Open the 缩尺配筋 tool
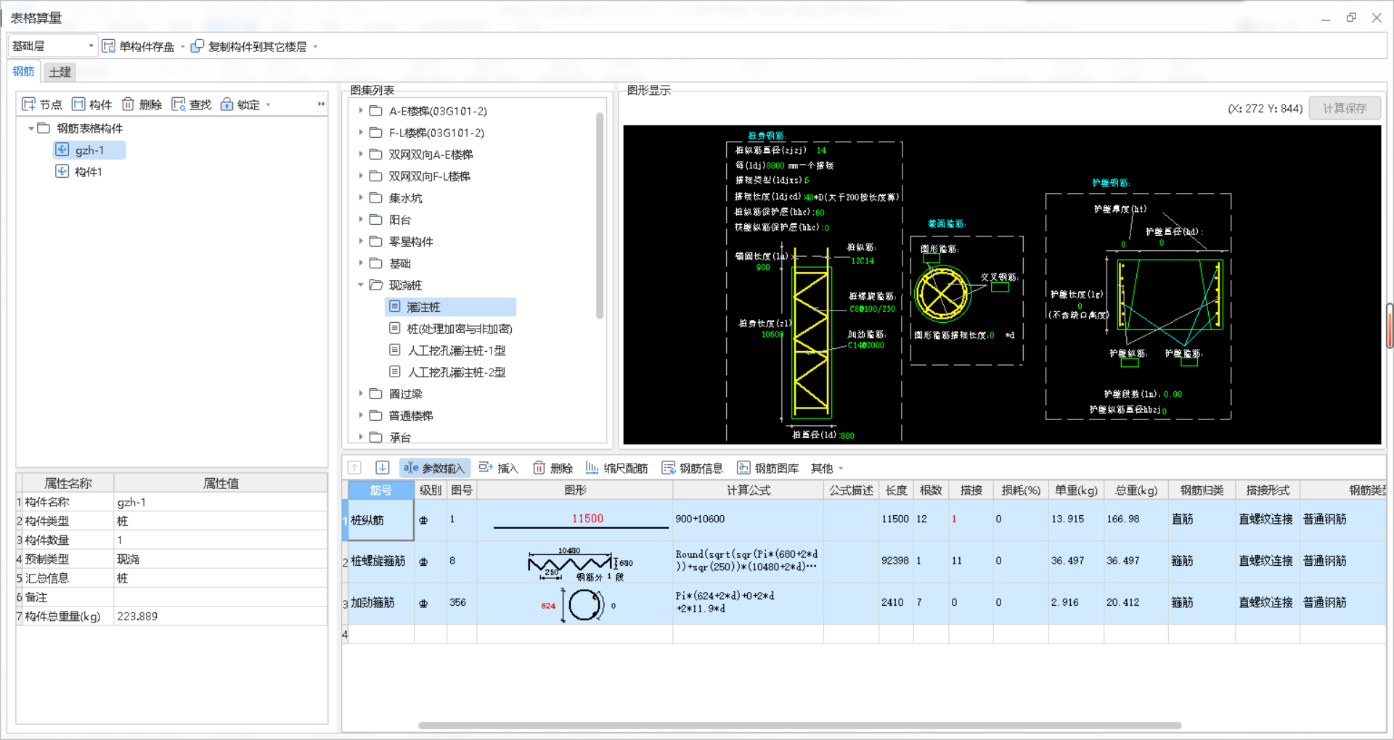This screenshot has width=1394, height=740. (617, 468)
